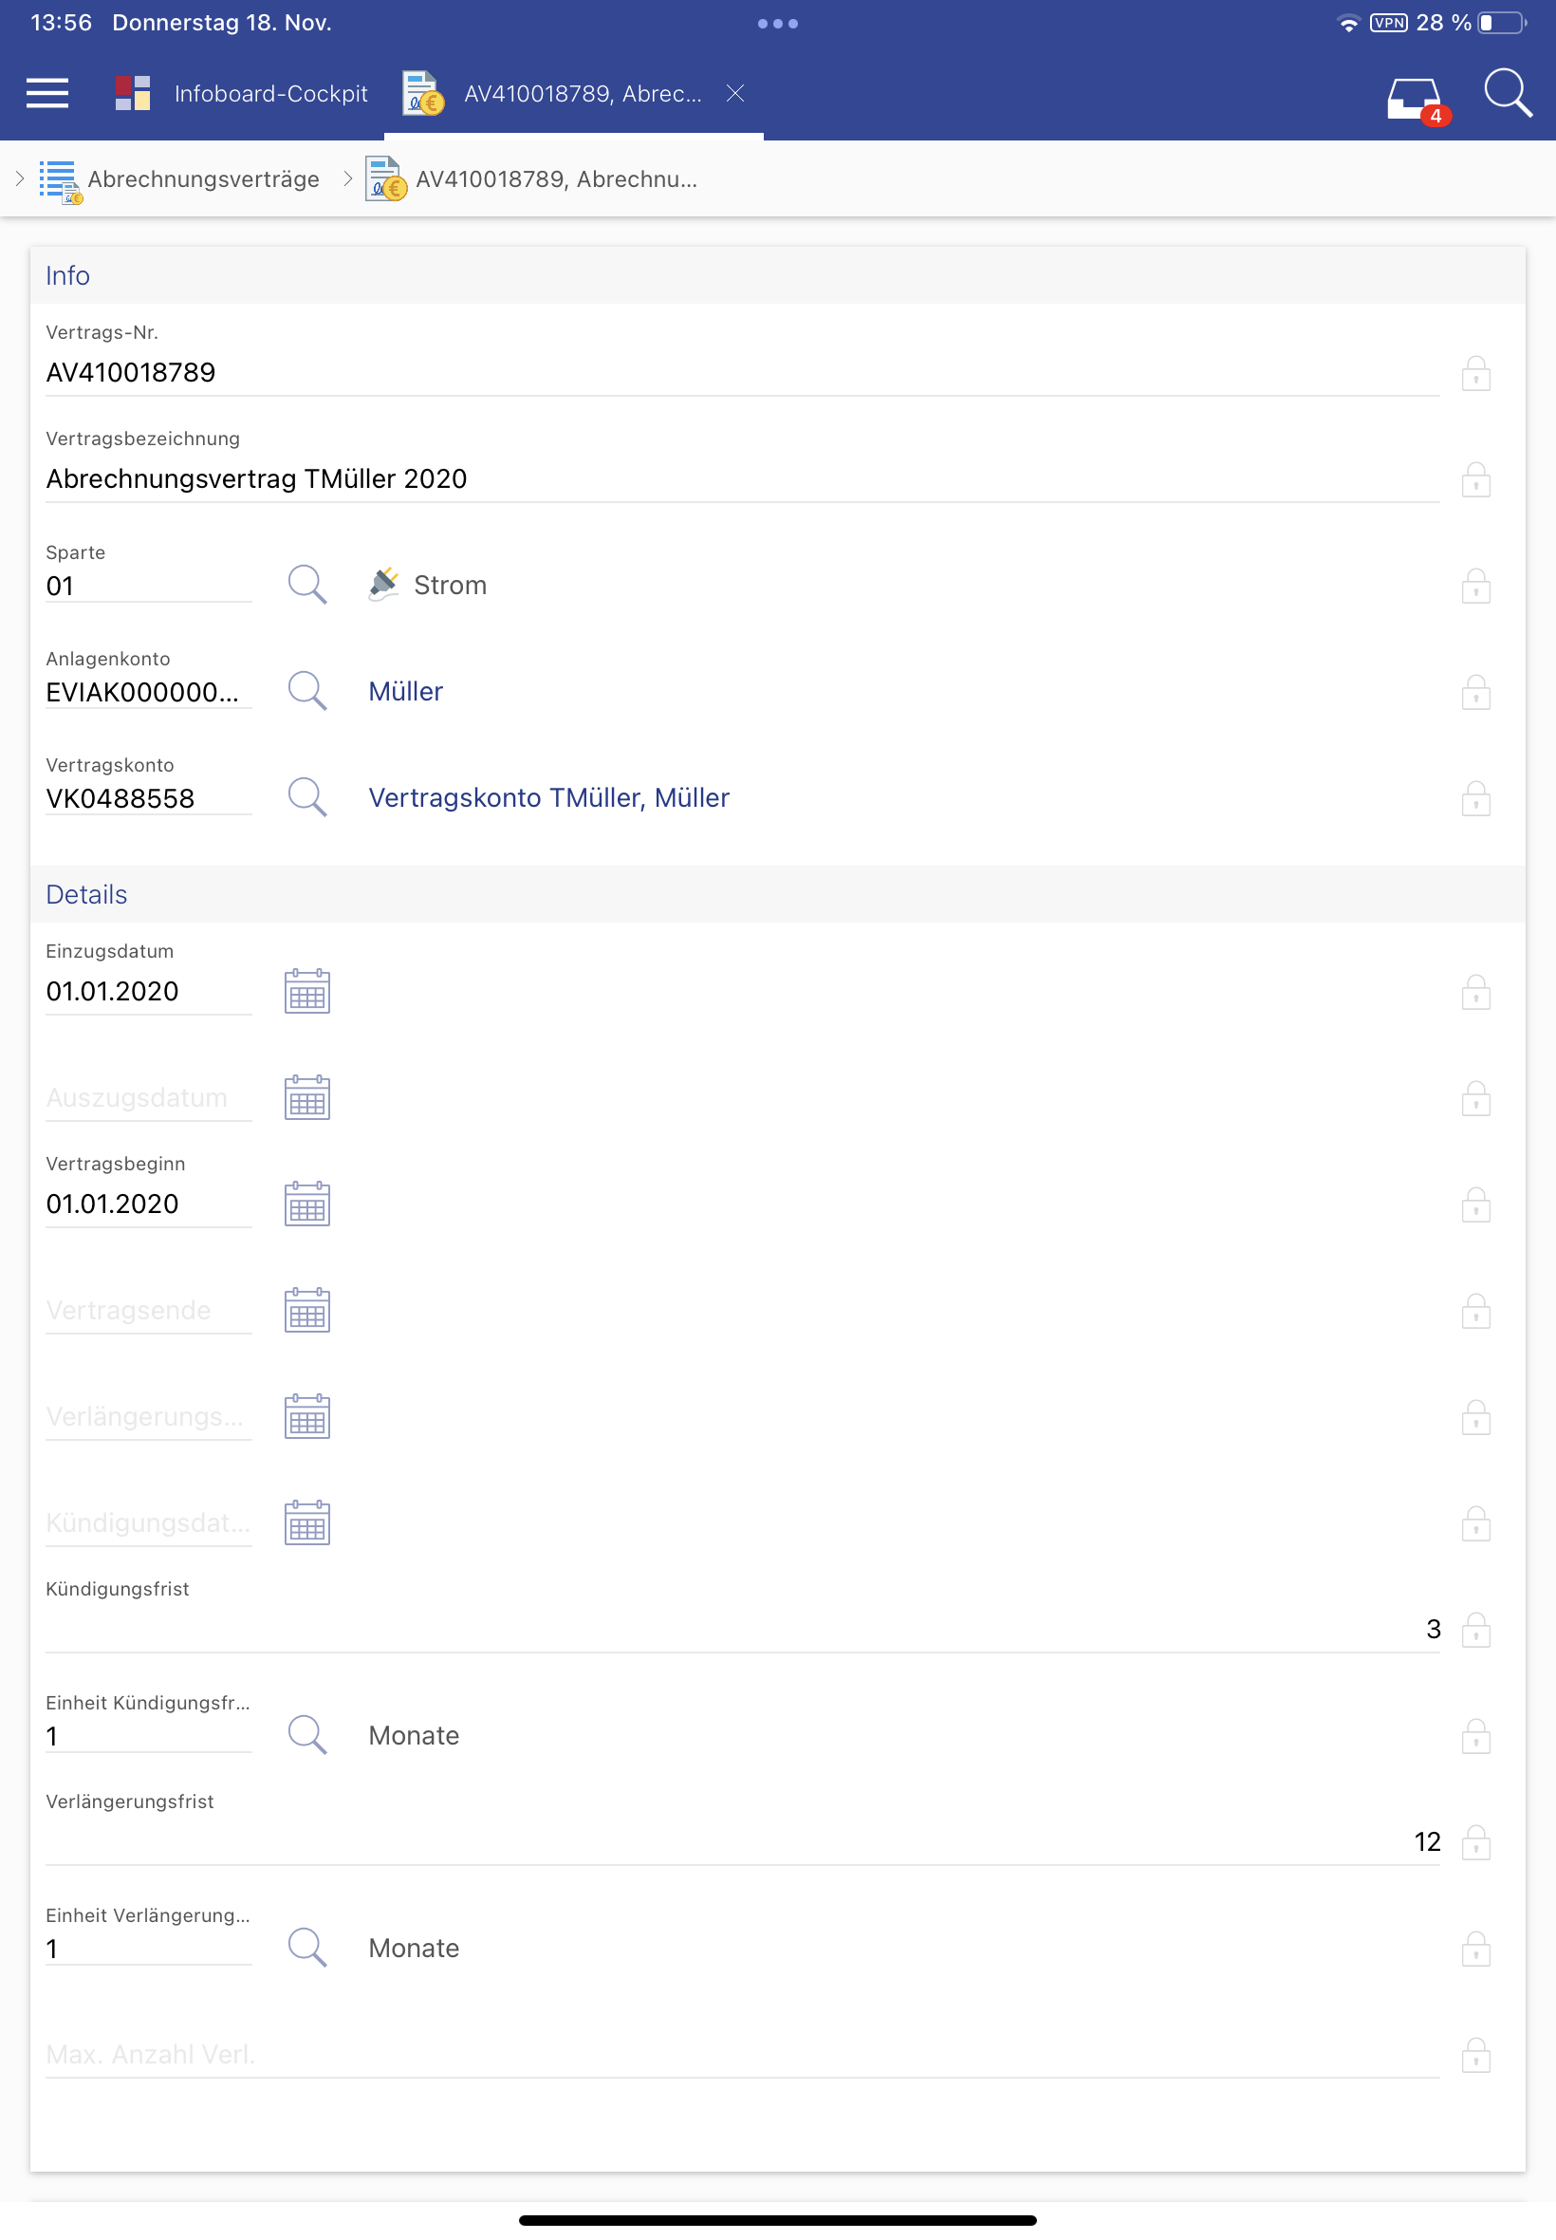Open lookup search for the Sparte field
Screen dimensions: 1556x2240
(306, 585)
